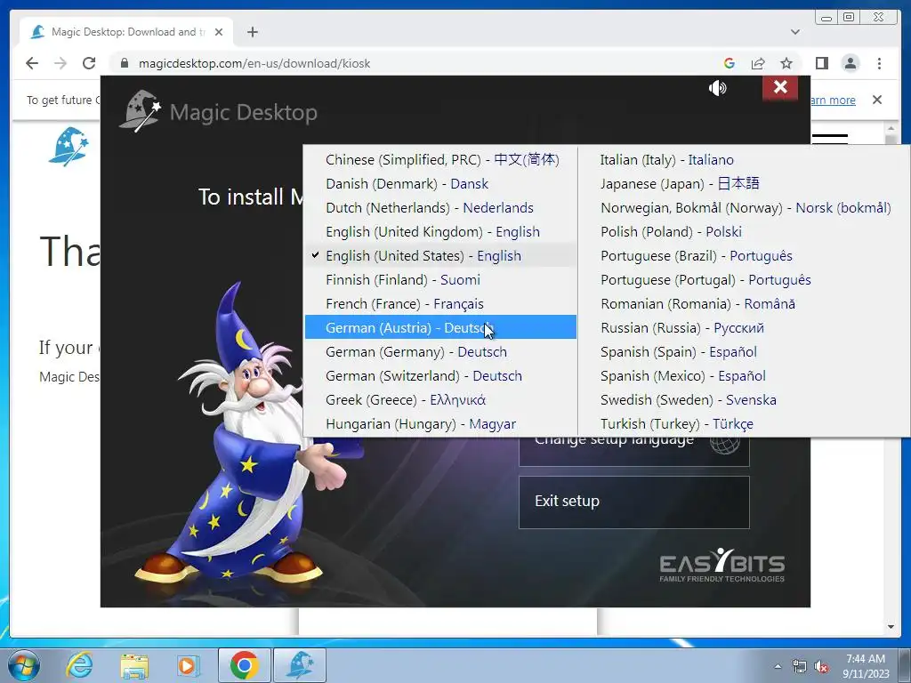Open Windows Explorer from taskbar
Viewport: 911px width, 683px height.
tap(134, 665)
